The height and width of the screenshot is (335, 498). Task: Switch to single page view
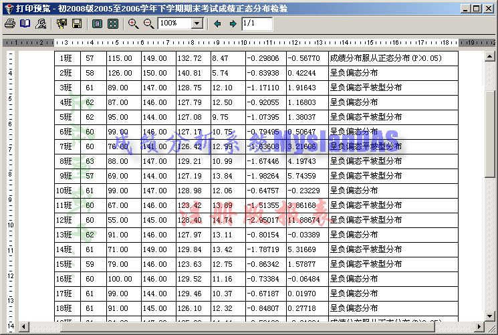coord(98,23)
